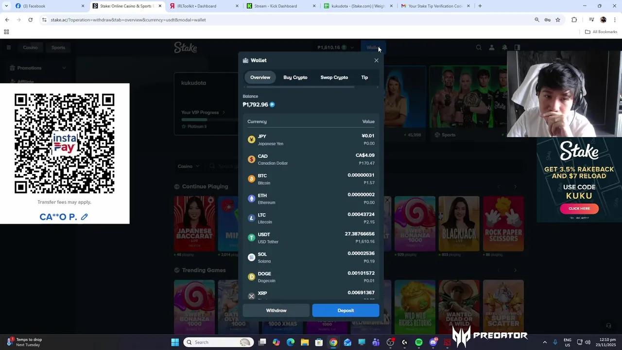Click the wallet icon beside Wallet title
This screenshot has height=350, width=622.
click(245, 60)
